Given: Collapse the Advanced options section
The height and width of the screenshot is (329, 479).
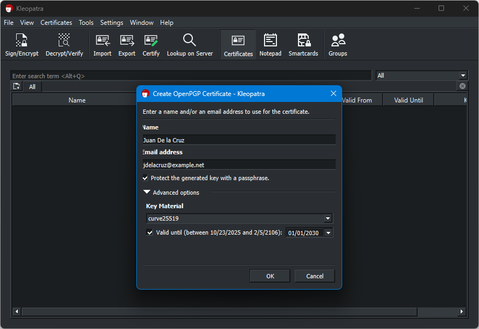Looking at the screenshot, I should pyautogui.click(x=147, y=193).
